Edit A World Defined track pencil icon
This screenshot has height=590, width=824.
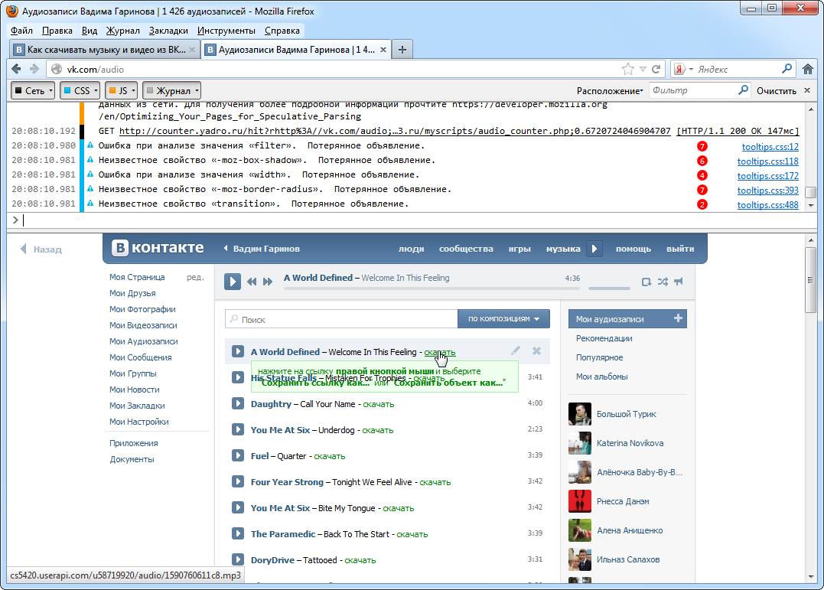tap(516, 350)
